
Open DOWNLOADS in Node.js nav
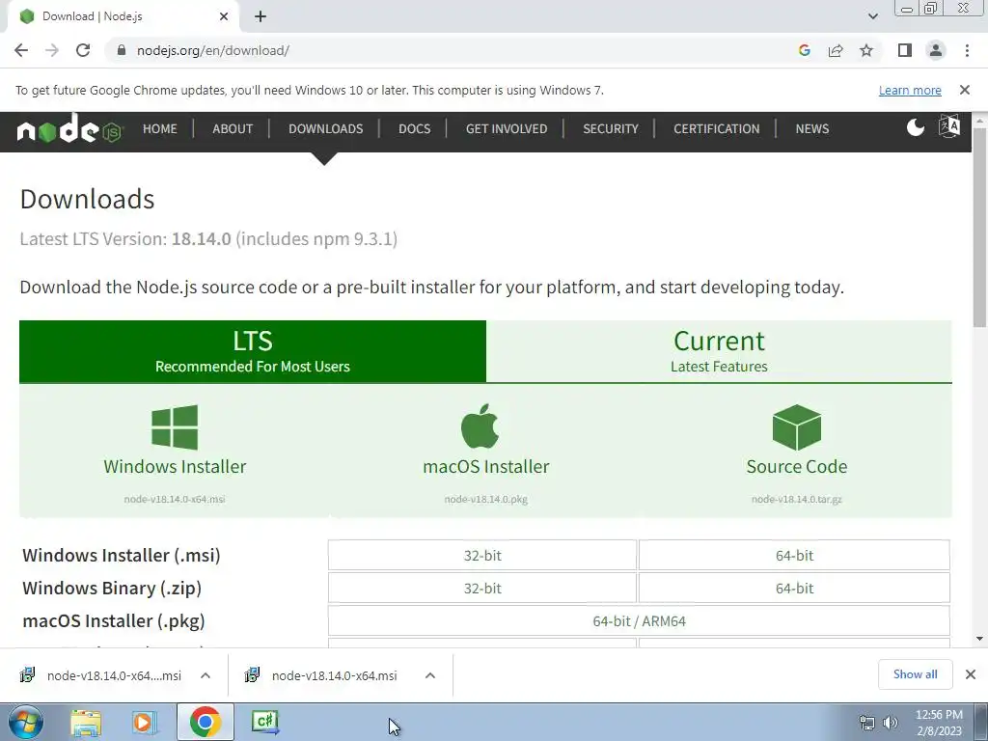(x=326, y=128)
